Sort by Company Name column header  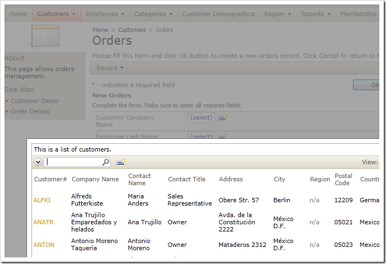pos(96,179)
